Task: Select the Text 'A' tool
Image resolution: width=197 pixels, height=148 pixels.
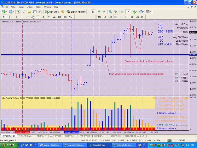Action: 43,17
